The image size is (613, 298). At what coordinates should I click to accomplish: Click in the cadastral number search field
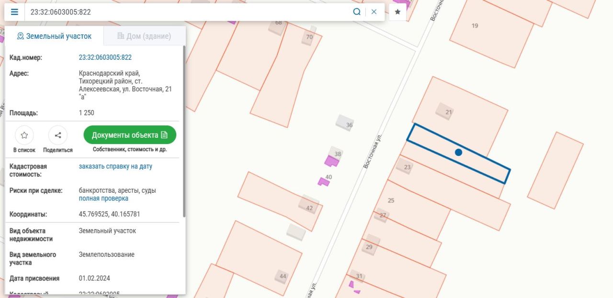coord(187,12)
